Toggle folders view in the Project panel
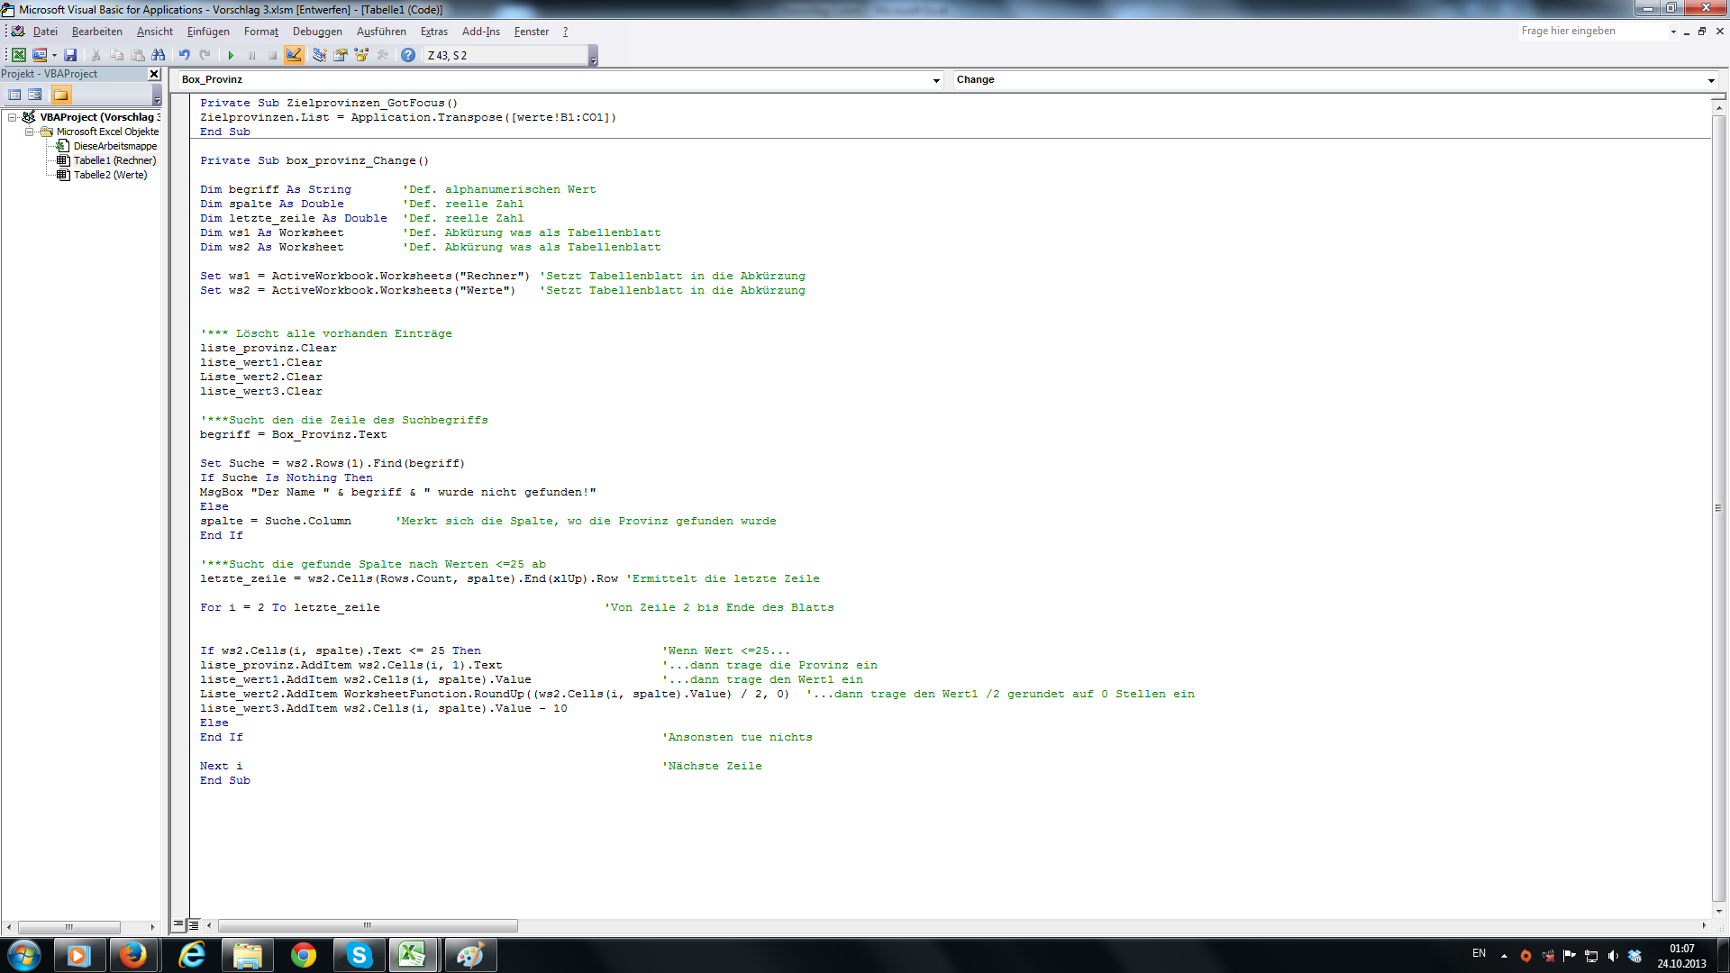The width and height of the screenshot is (1730, 973). coord(60,95)
